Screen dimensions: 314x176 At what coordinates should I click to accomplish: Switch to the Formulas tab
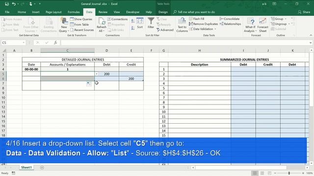coord(74,12)
